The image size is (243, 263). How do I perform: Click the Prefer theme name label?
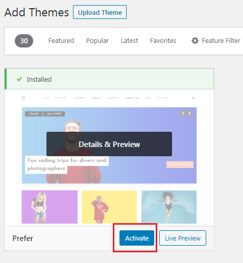(23, 238)
